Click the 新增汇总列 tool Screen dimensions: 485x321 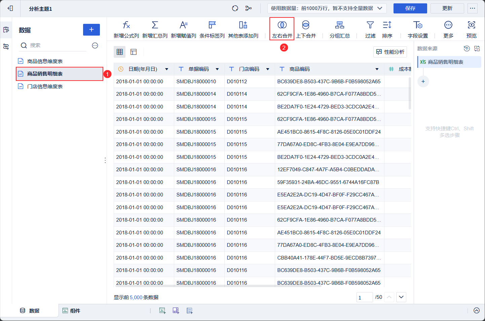click(x=155, y=30)
